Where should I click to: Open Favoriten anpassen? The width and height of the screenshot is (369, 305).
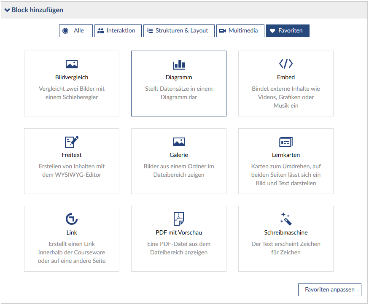pyautogui.click(x=330, y=290)
